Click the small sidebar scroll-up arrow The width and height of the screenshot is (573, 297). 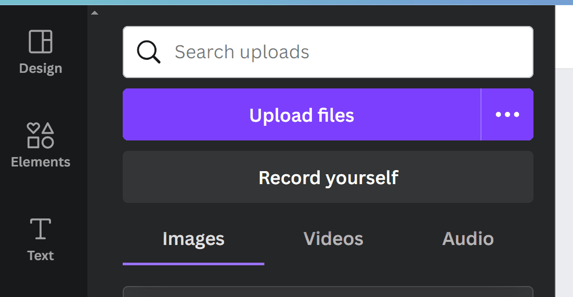[x=94, y=13]
